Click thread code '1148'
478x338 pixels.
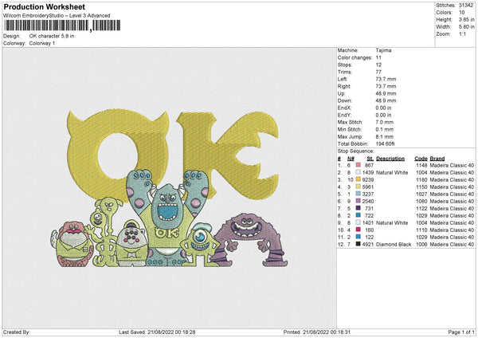(421, 165)
